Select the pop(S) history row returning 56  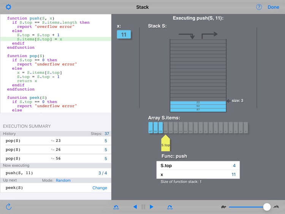click(x=56, y=159)
